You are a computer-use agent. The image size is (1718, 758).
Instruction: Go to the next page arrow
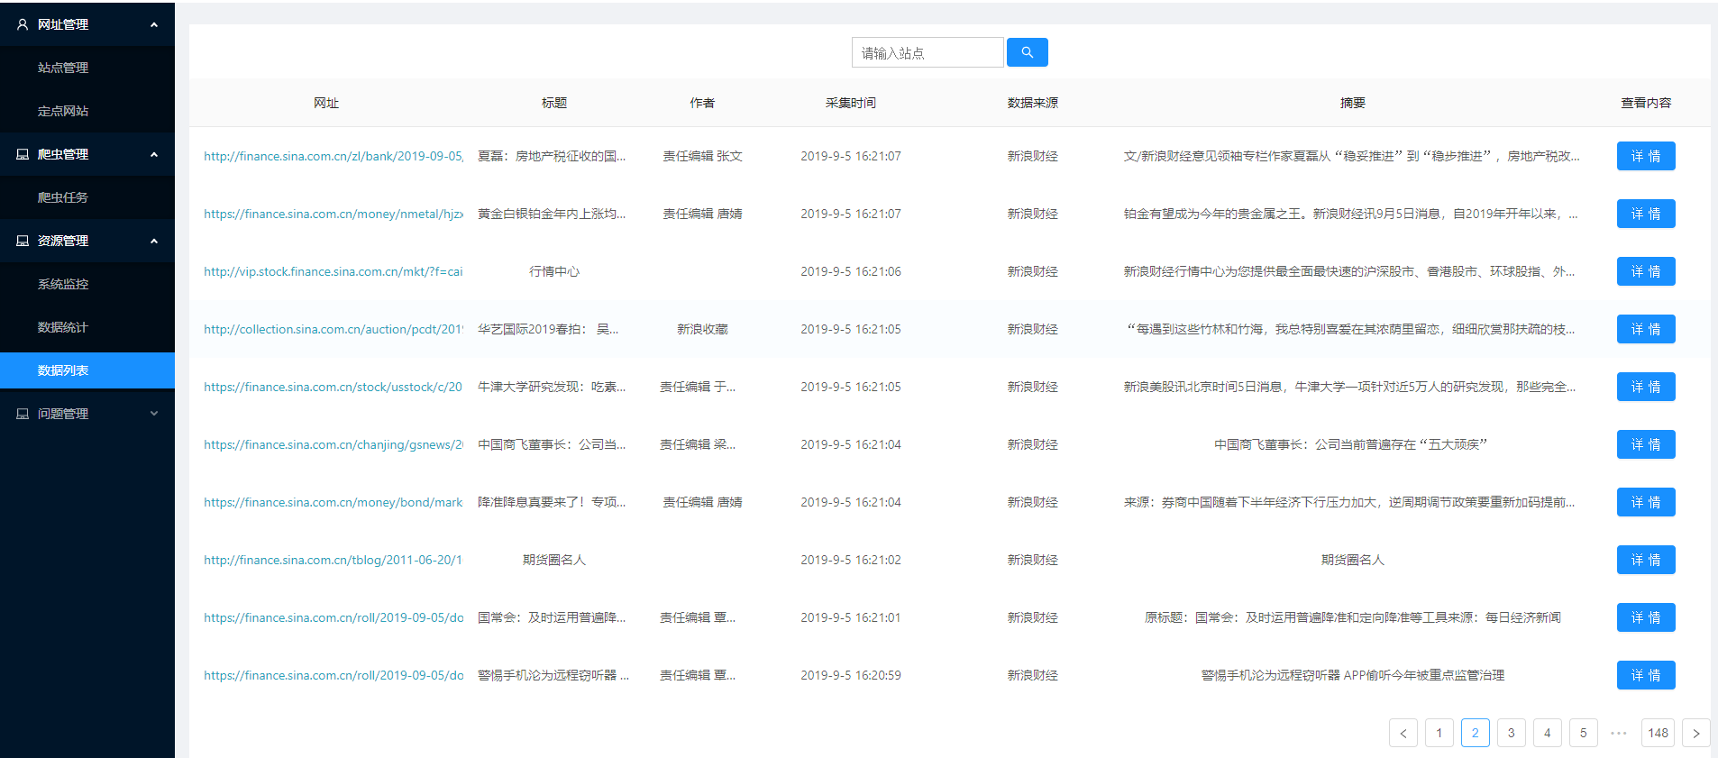point(1696,733)
